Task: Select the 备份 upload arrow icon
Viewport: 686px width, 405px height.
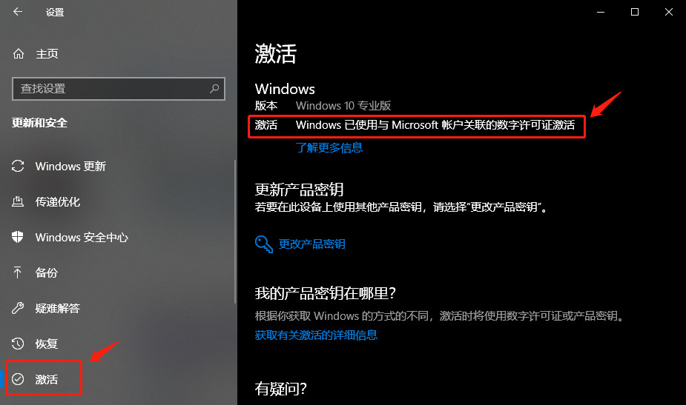Action: pos(18,272)
